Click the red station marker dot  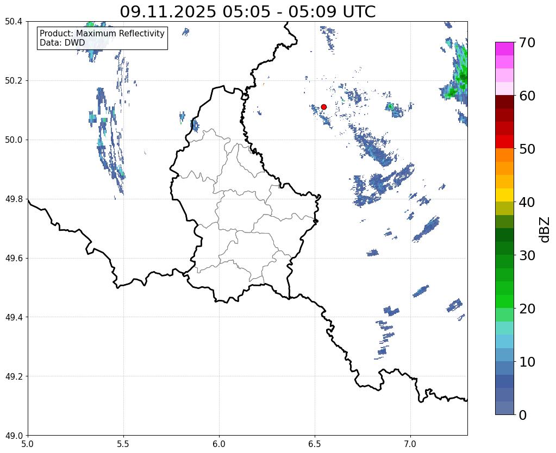pos(323,106)
